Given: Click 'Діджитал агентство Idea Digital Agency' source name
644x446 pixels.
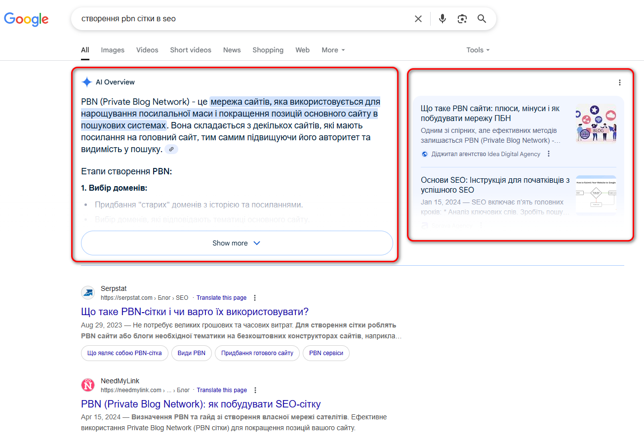Looking at the screenshot, I should click(486, 154).
